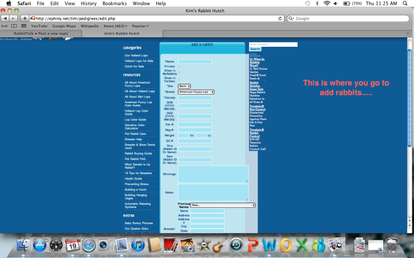Open Baby Bunny Pictures link
The height and width of the screenshot is (258, 414).
[139, 223]
